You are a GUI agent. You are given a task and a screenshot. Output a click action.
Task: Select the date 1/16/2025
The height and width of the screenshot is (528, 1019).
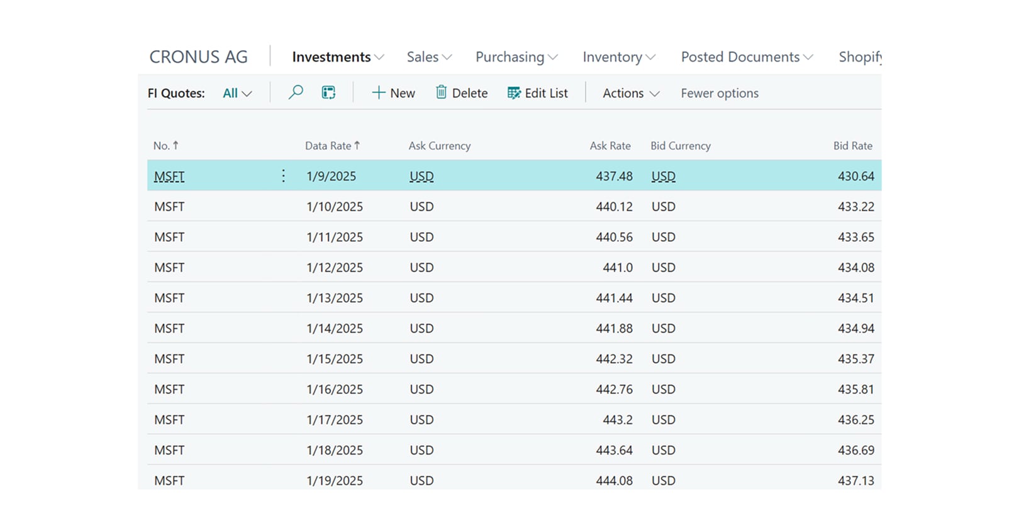click(x=335, y=390)
